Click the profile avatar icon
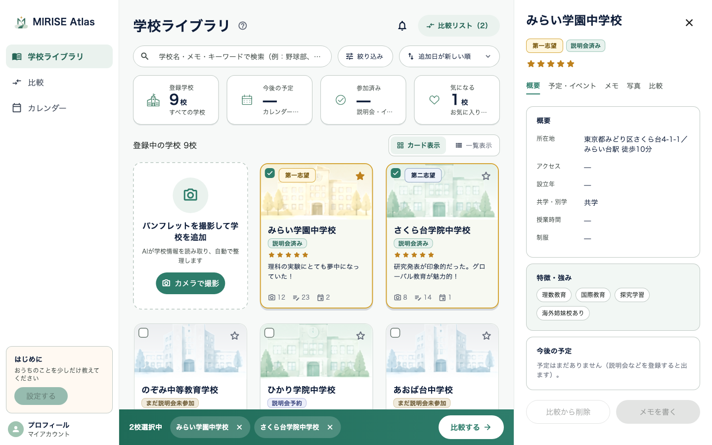Viewport: 712px width, 445px height. pyautogui.click(x=16, y=429)
